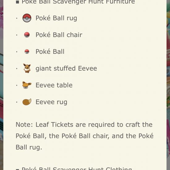Image resolution: width=170 pixels, height=170 pixels.
Task: Click the Poké Ball rug icon
Action: (x=27, y=18)
